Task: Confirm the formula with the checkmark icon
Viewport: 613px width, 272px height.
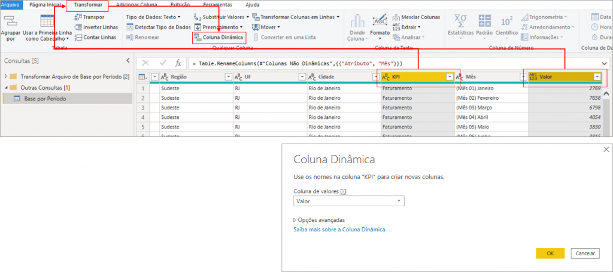Action: [163, 63]
